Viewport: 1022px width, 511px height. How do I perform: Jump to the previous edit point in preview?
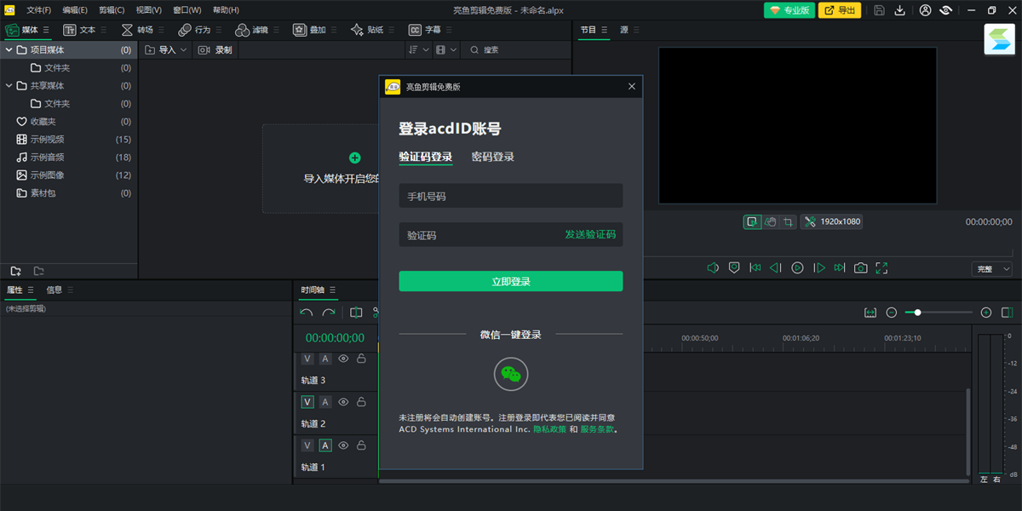[755, 267]
